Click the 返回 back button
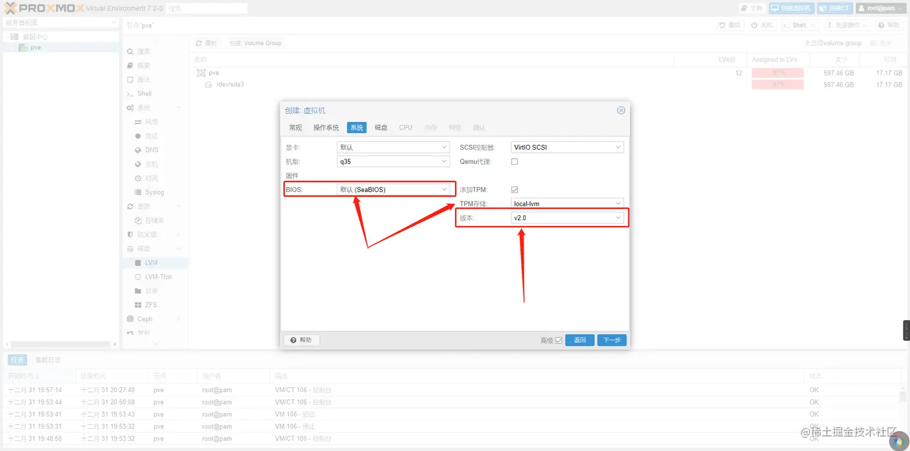The width and height of the screenshot is (910, 451). [x=580, y=340]
